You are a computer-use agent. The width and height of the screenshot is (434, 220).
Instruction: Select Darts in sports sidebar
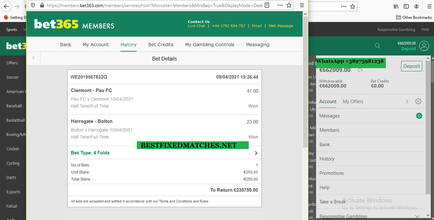click(11, 177)
